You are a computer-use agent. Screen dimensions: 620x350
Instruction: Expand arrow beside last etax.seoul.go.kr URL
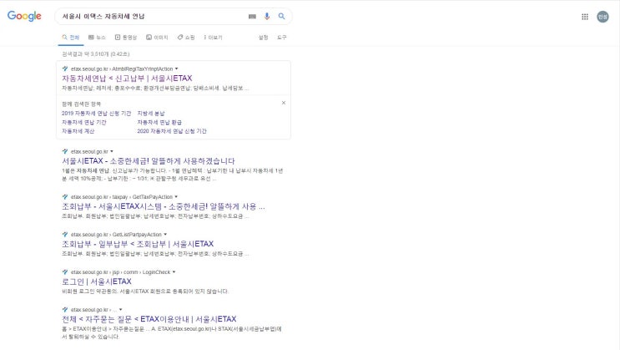coord(121,310)
